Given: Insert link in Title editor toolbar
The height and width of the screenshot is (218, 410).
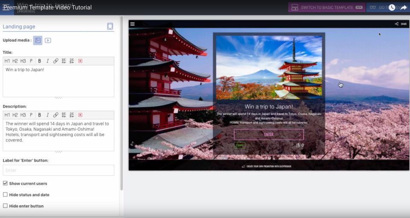Looking at the screenshot, I should [x=56, y=61].
